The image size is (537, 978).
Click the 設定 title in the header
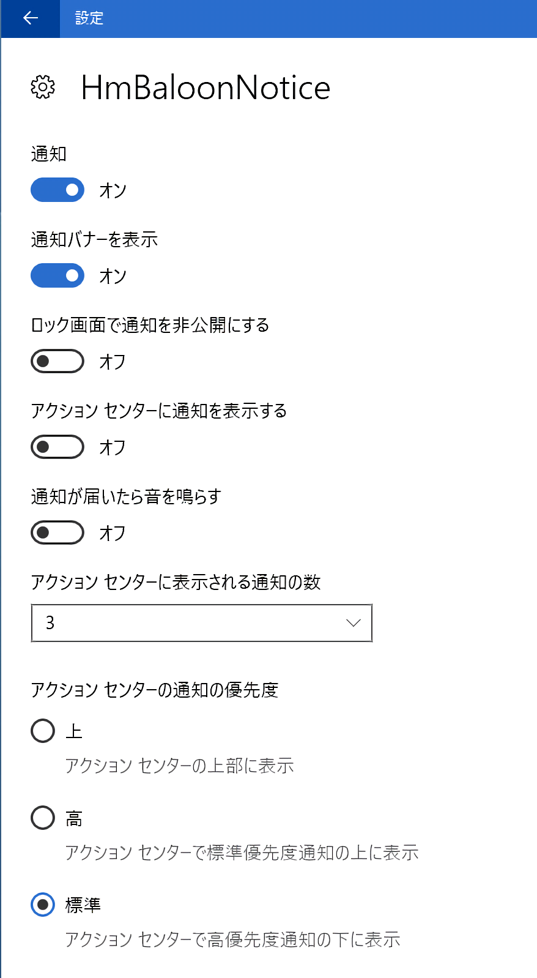(89, 18)
